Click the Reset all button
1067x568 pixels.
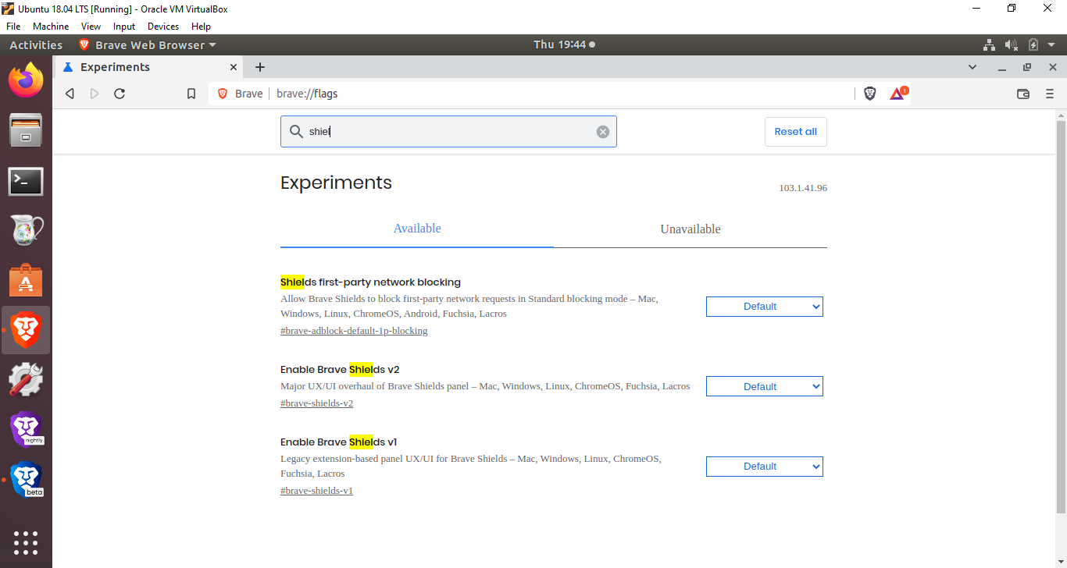(x=795, y=131)
